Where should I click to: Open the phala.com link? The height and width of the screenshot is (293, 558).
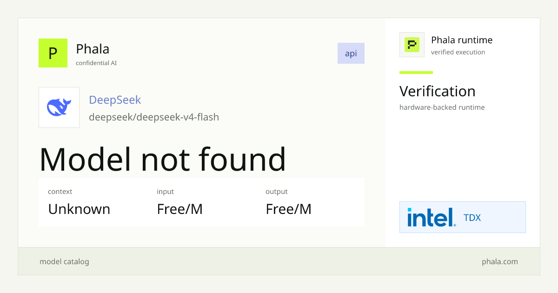(500, 261)
